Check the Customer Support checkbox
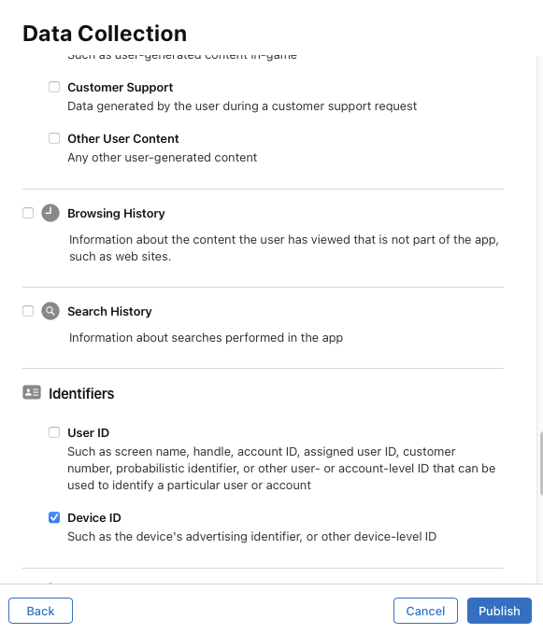543x634 pixels. (54, 87)
